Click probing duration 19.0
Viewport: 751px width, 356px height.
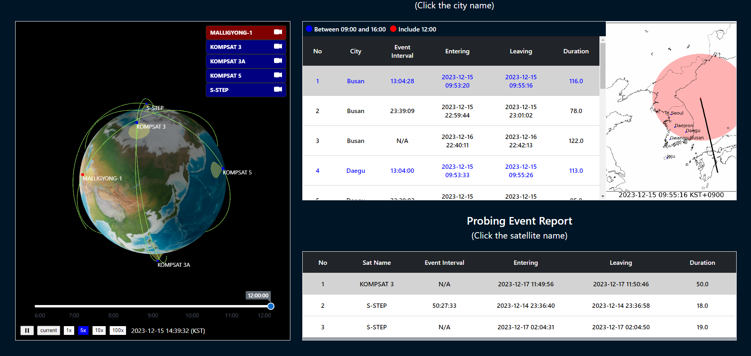pos(702,327)
